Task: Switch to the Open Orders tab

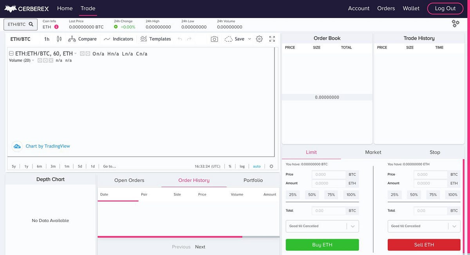Action: click(x=129, y=180)
